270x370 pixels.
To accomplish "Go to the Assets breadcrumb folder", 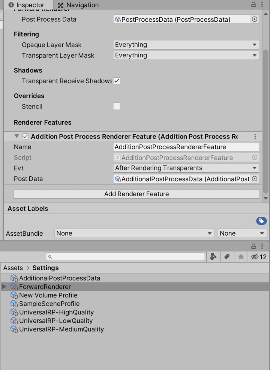I will pos(13,268).
